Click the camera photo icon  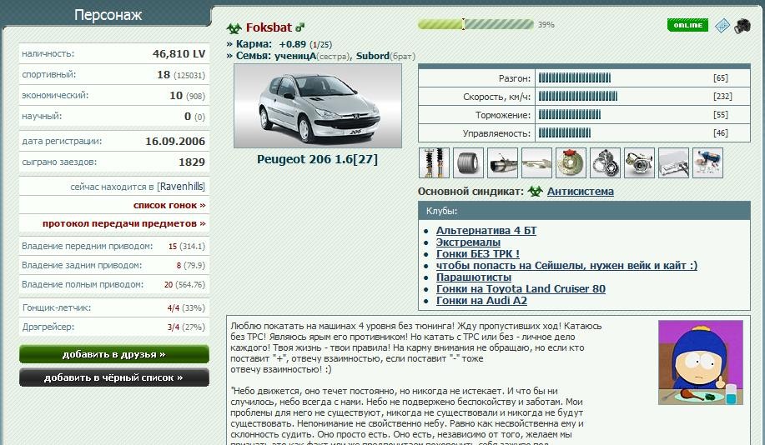coord(742,25)
